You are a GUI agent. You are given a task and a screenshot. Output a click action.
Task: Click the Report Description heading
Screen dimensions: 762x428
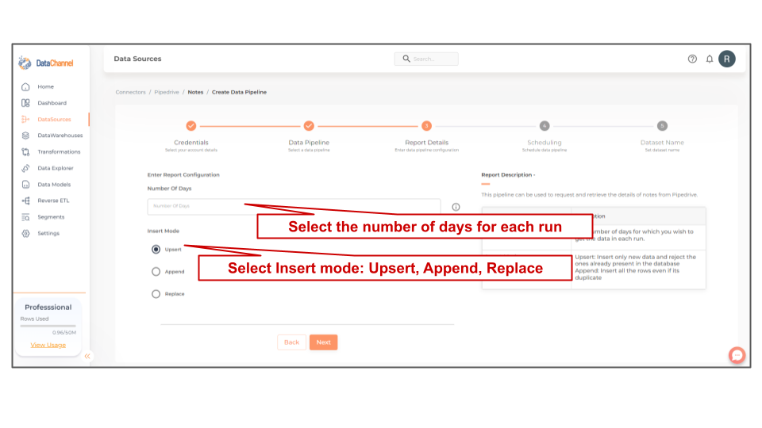[508, 174]
